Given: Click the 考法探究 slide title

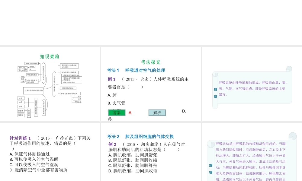Looking at the screenshot, I should pos(151,62).
